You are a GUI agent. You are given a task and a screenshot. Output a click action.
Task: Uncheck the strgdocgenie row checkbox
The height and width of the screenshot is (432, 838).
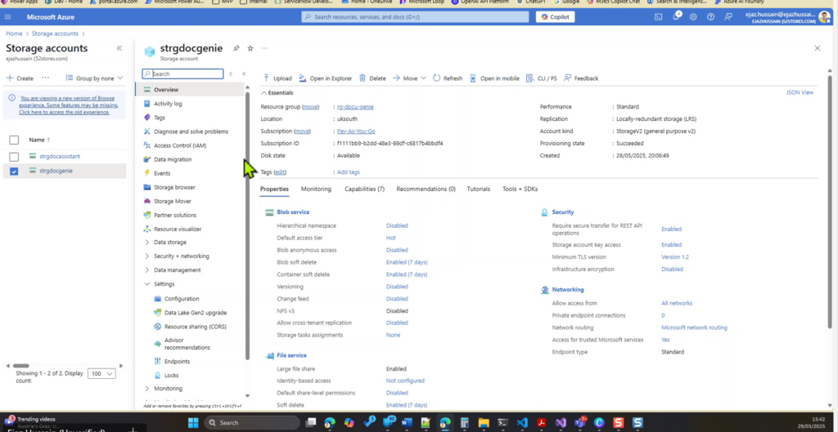[14, 171]
